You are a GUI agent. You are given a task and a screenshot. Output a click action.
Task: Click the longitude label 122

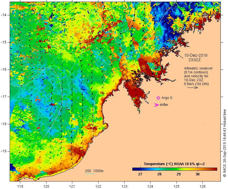[98, 186]
